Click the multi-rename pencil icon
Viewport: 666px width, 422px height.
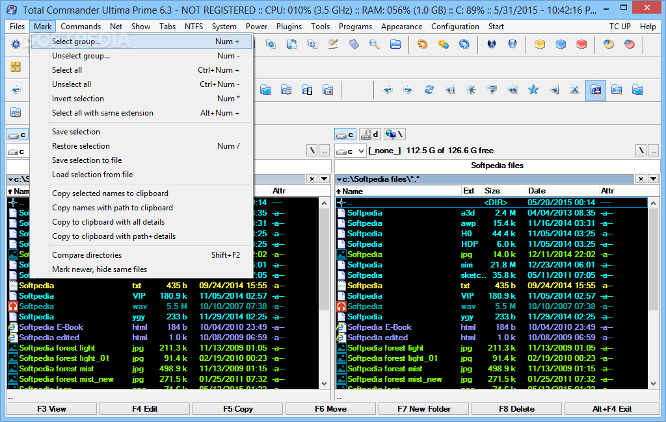point(332,44)
